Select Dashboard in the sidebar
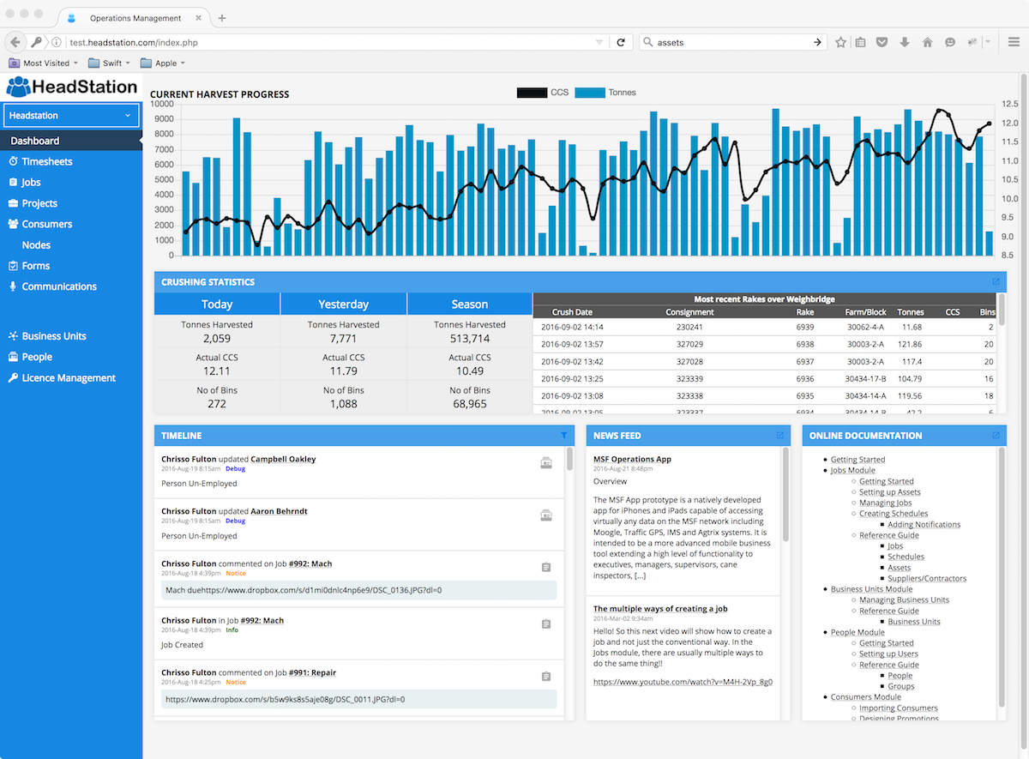Screen dimensions: 1029x759 [x=71, y=141]
